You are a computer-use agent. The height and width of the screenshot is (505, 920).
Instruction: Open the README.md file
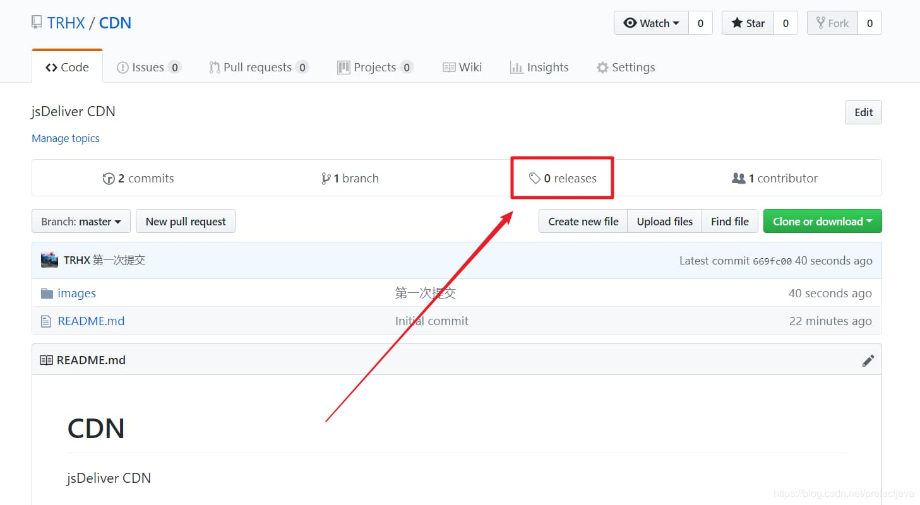91,321
